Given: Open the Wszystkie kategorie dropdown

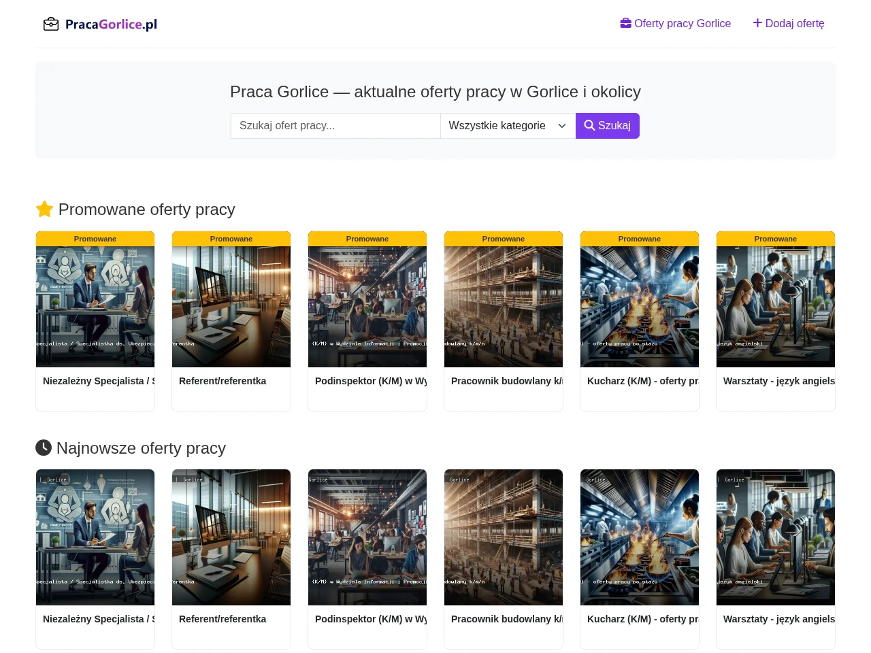Looking at the screenshot, I should (x=508, y=126).
